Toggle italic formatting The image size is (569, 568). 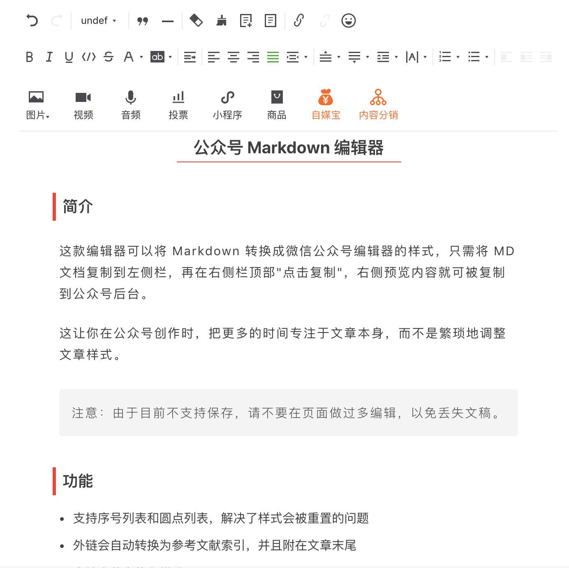click(x=49, y=57)
